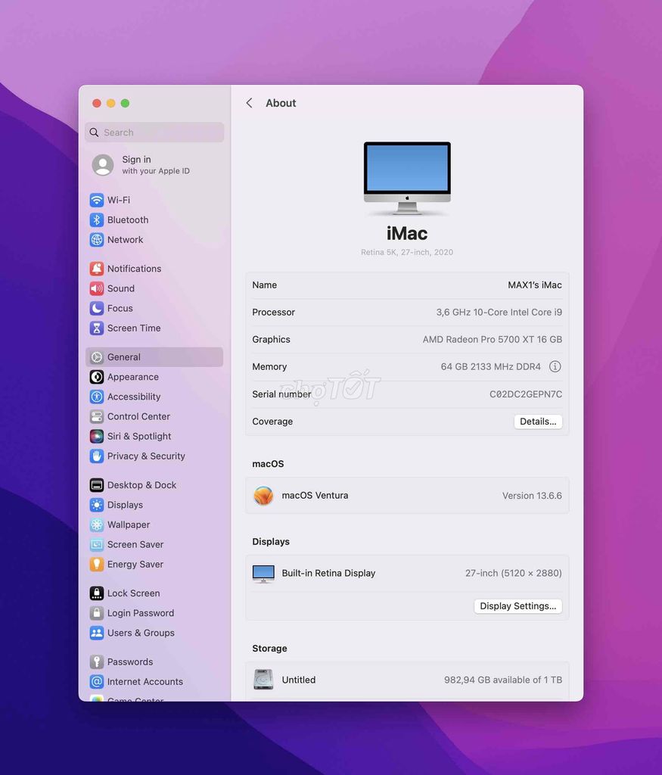Select the Screen Saver icon

[97, 544]
